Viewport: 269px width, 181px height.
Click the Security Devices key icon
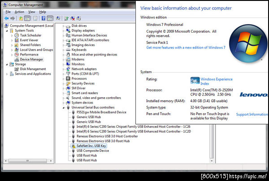click(68, 83)
